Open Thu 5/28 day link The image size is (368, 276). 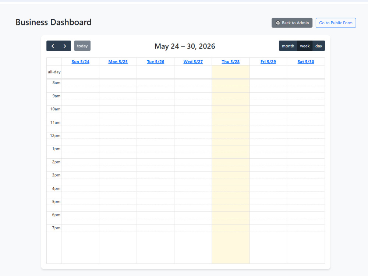click(231, 62)
